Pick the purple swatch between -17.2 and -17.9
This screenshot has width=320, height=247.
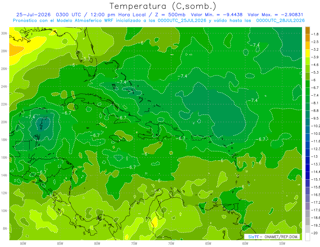pyautogui.click(x=307, y=206)
